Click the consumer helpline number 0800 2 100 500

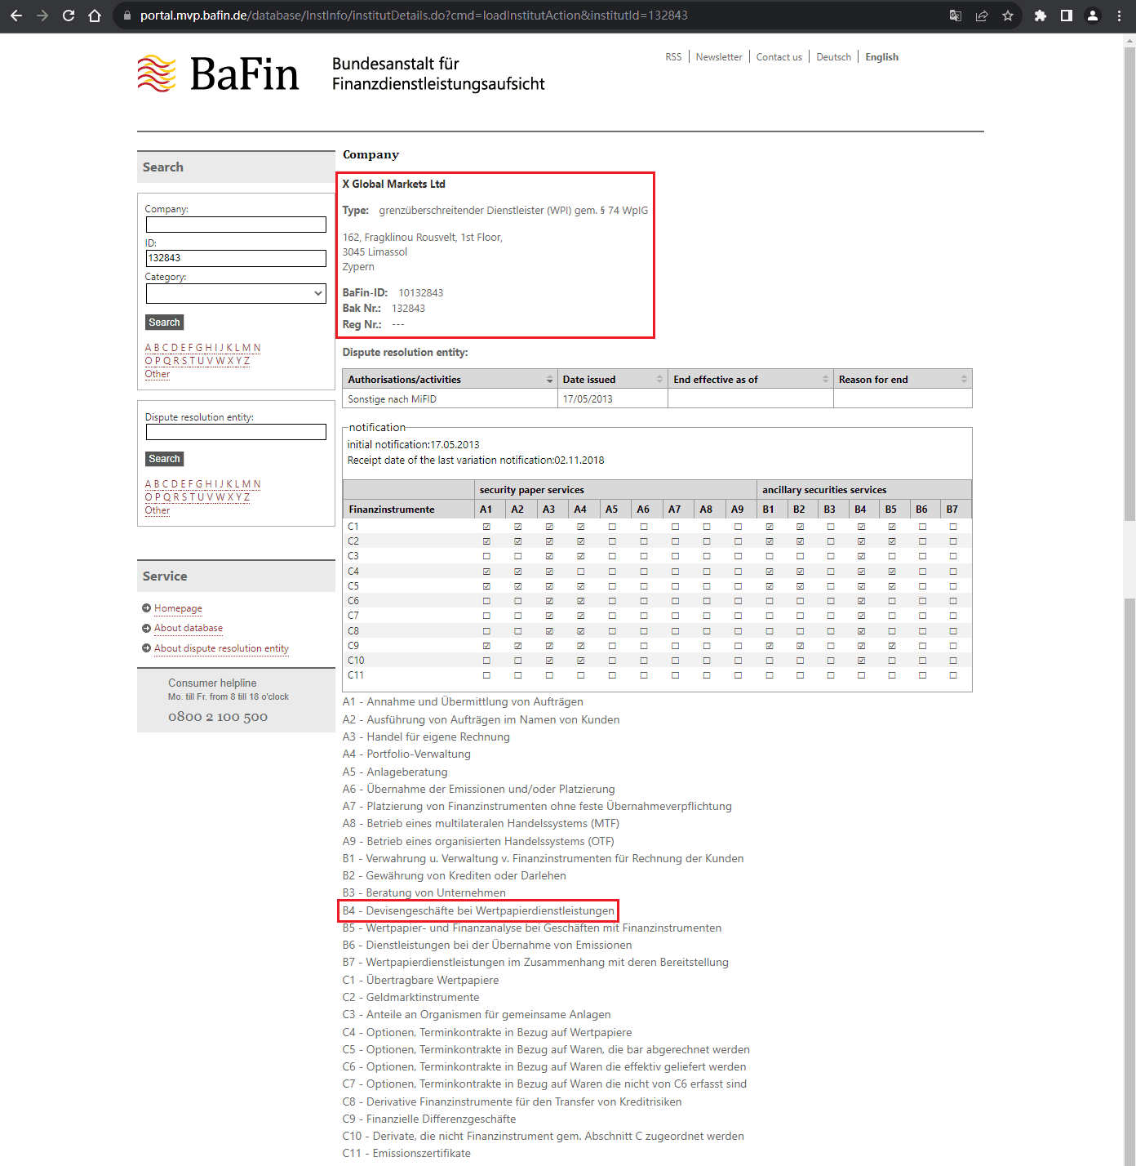coord(218,717)
